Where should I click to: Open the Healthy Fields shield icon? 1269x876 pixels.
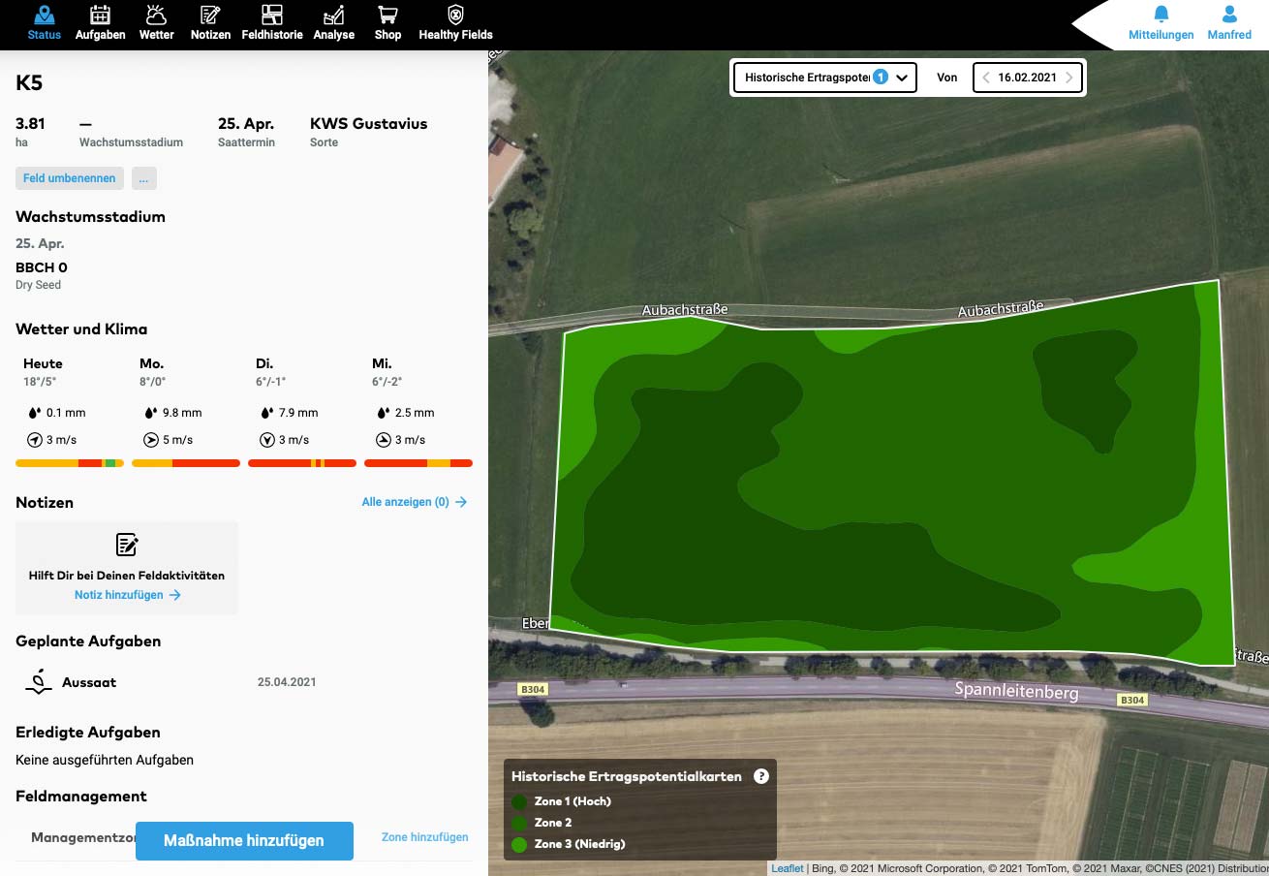[x=455, y=16]
